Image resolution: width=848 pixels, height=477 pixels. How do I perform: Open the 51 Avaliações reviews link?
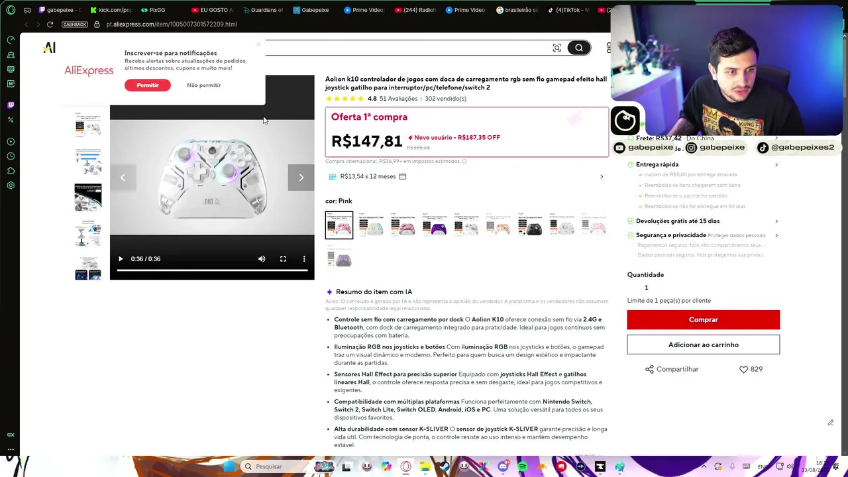(x=398, y=99)
